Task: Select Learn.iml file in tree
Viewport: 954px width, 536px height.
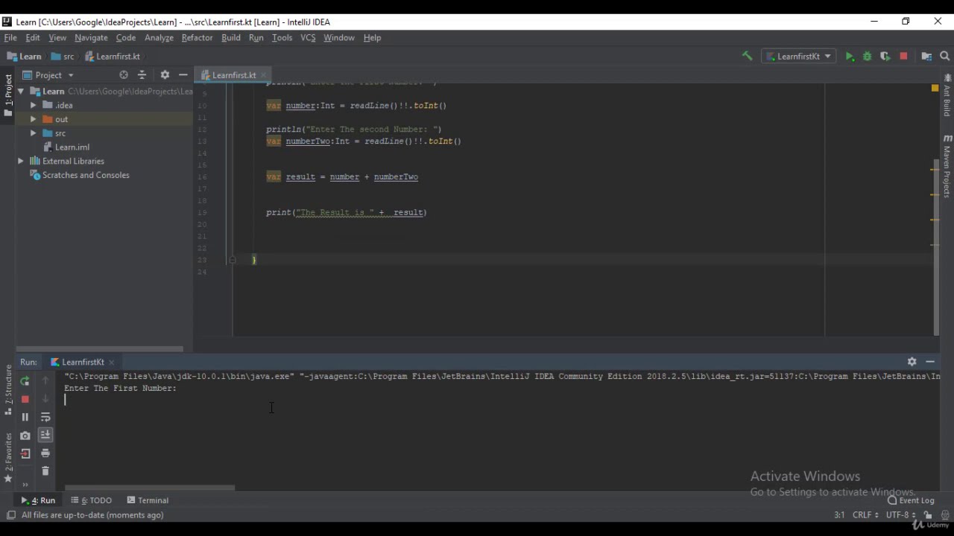Action: click(x=72, y=147)
